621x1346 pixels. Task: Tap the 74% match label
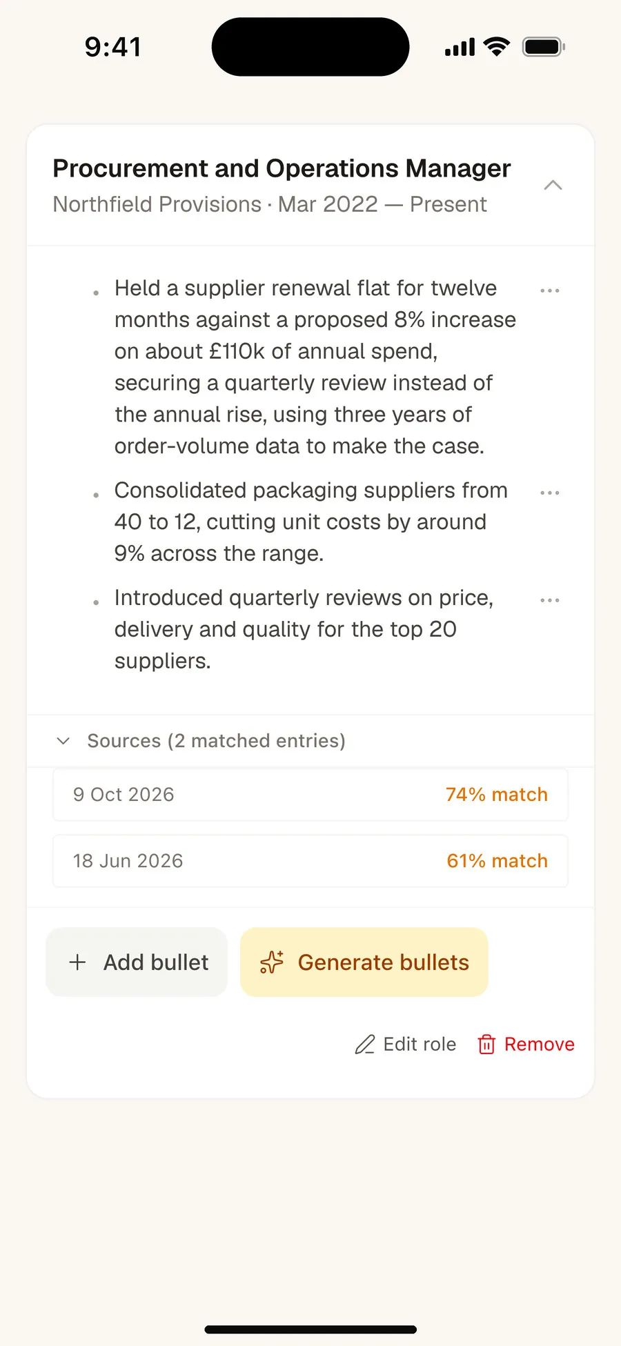point(497,795)
